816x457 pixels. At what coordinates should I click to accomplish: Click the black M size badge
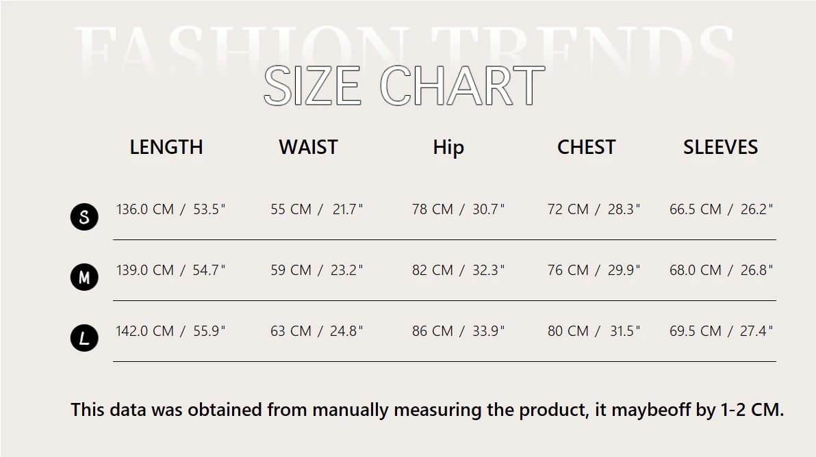click(x=84, y=278)
